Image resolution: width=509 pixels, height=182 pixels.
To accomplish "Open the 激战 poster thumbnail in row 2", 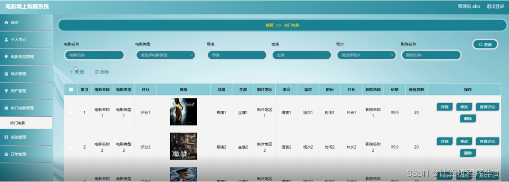I will click(x=183, y=146).
